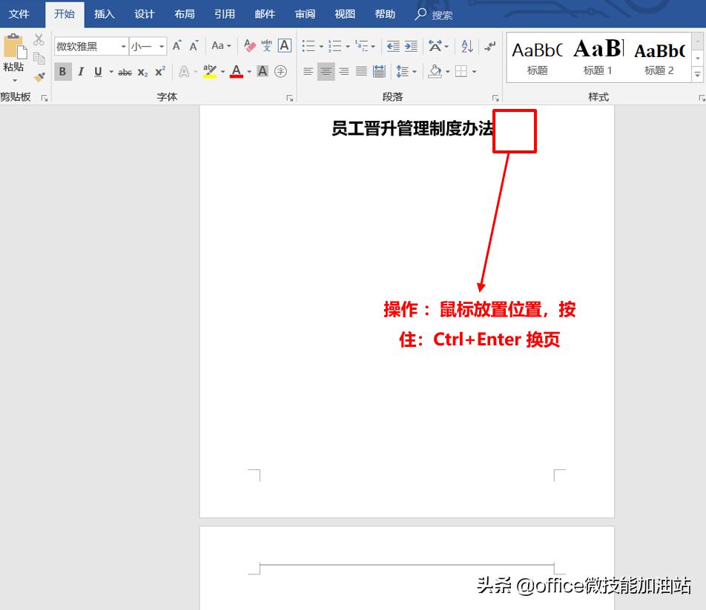Click the Sort icon in the Paragraph group
This screenshot has height=610, width=706.
coord(466,46)
